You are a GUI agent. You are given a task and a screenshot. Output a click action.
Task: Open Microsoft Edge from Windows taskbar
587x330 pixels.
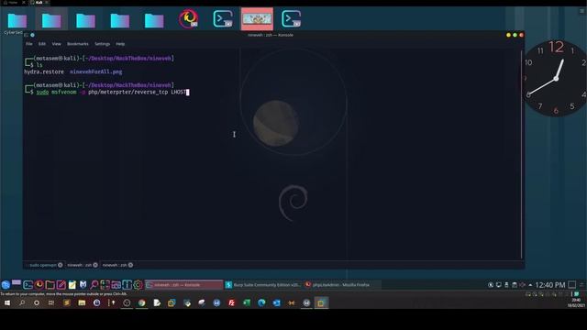tap(261, 302)
